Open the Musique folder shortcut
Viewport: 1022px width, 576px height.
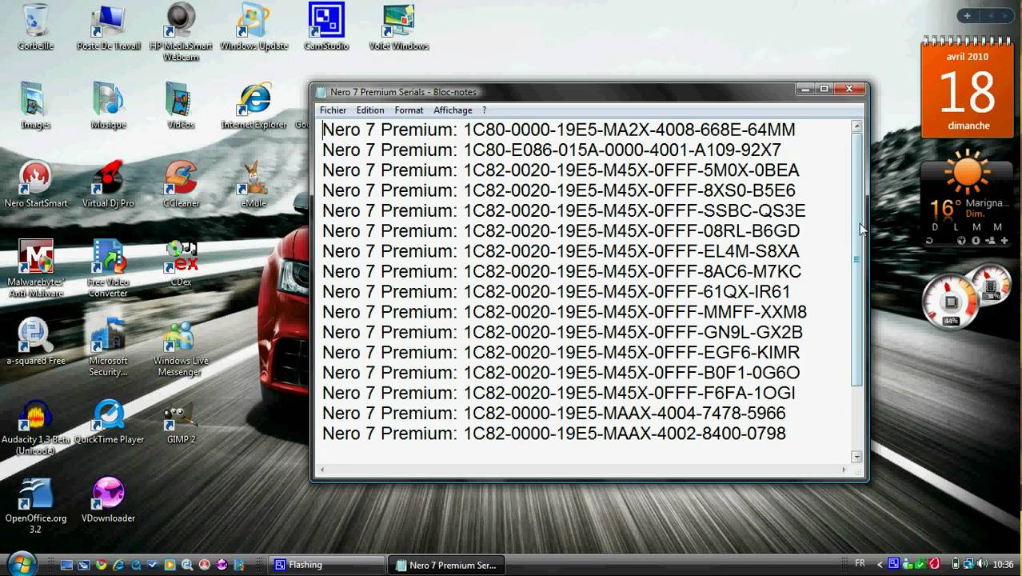(x=108, y=106)
